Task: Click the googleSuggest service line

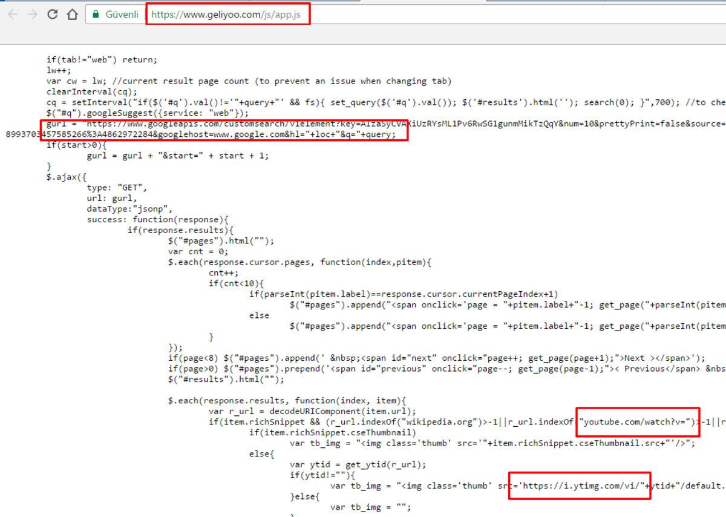Action: (x=147, y=113)
